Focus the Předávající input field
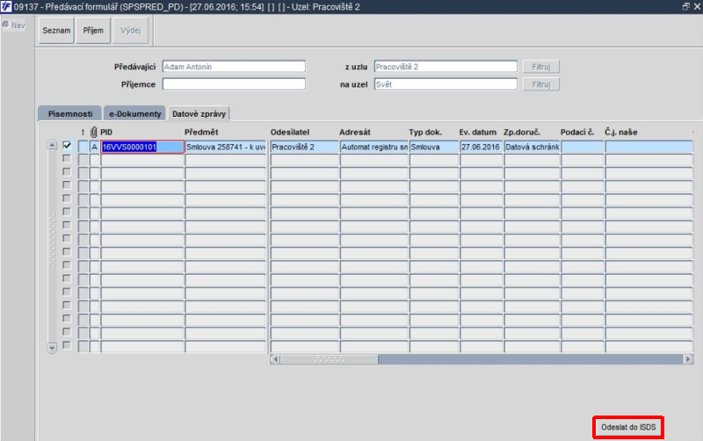 pyautogui.click(x=234, y=67)
